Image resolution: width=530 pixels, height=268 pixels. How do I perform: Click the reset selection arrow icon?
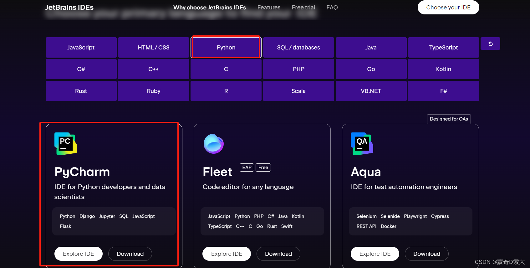click(490, 44)
